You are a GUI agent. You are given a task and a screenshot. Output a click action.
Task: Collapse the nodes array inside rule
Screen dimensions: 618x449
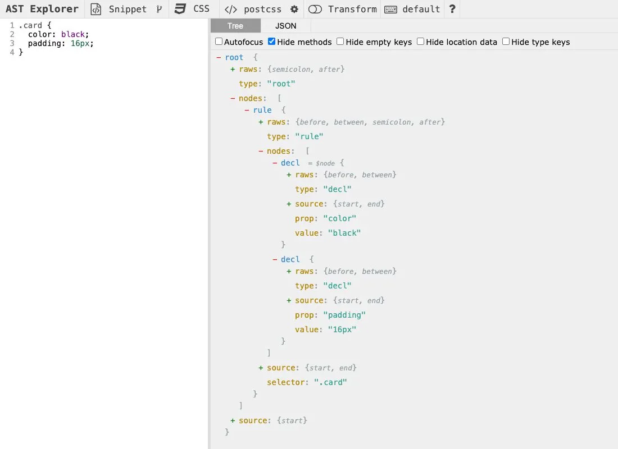click(x=261, y=151)
